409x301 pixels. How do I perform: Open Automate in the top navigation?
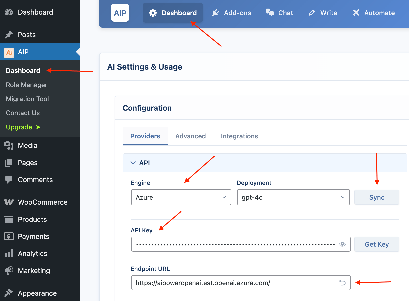[374, 13]
